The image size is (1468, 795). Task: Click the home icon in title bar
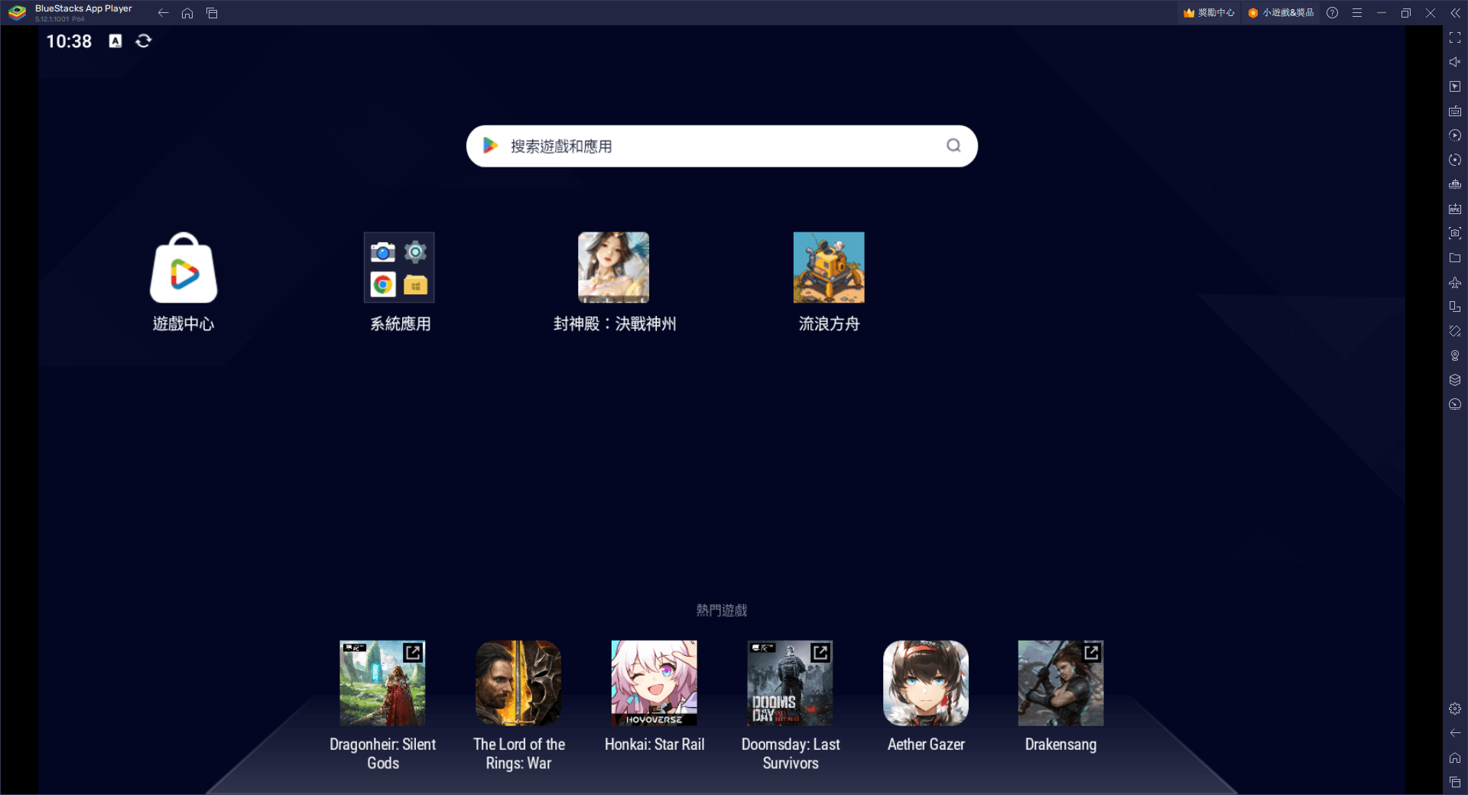point(187,13)
